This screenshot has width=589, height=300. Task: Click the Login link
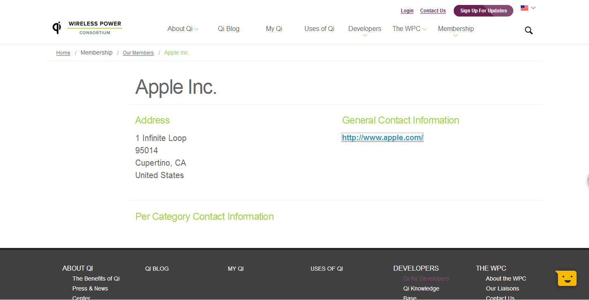click(407, 11)
